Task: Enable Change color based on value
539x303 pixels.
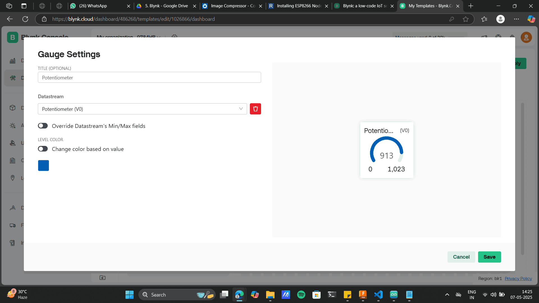Action: [43, 149]
